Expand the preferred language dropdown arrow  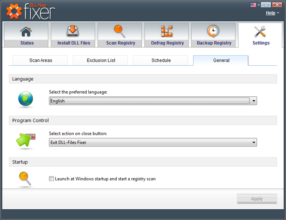(x=254, y=101)
